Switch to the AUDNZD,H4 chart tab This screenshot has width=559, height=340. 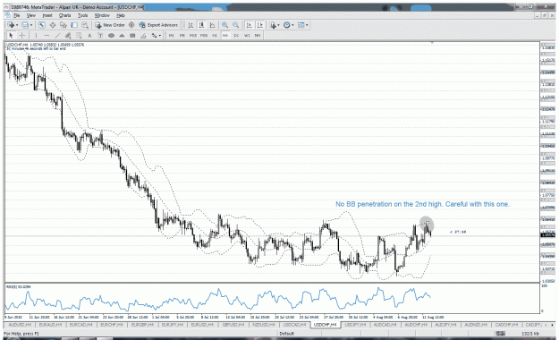click(477, 325)
